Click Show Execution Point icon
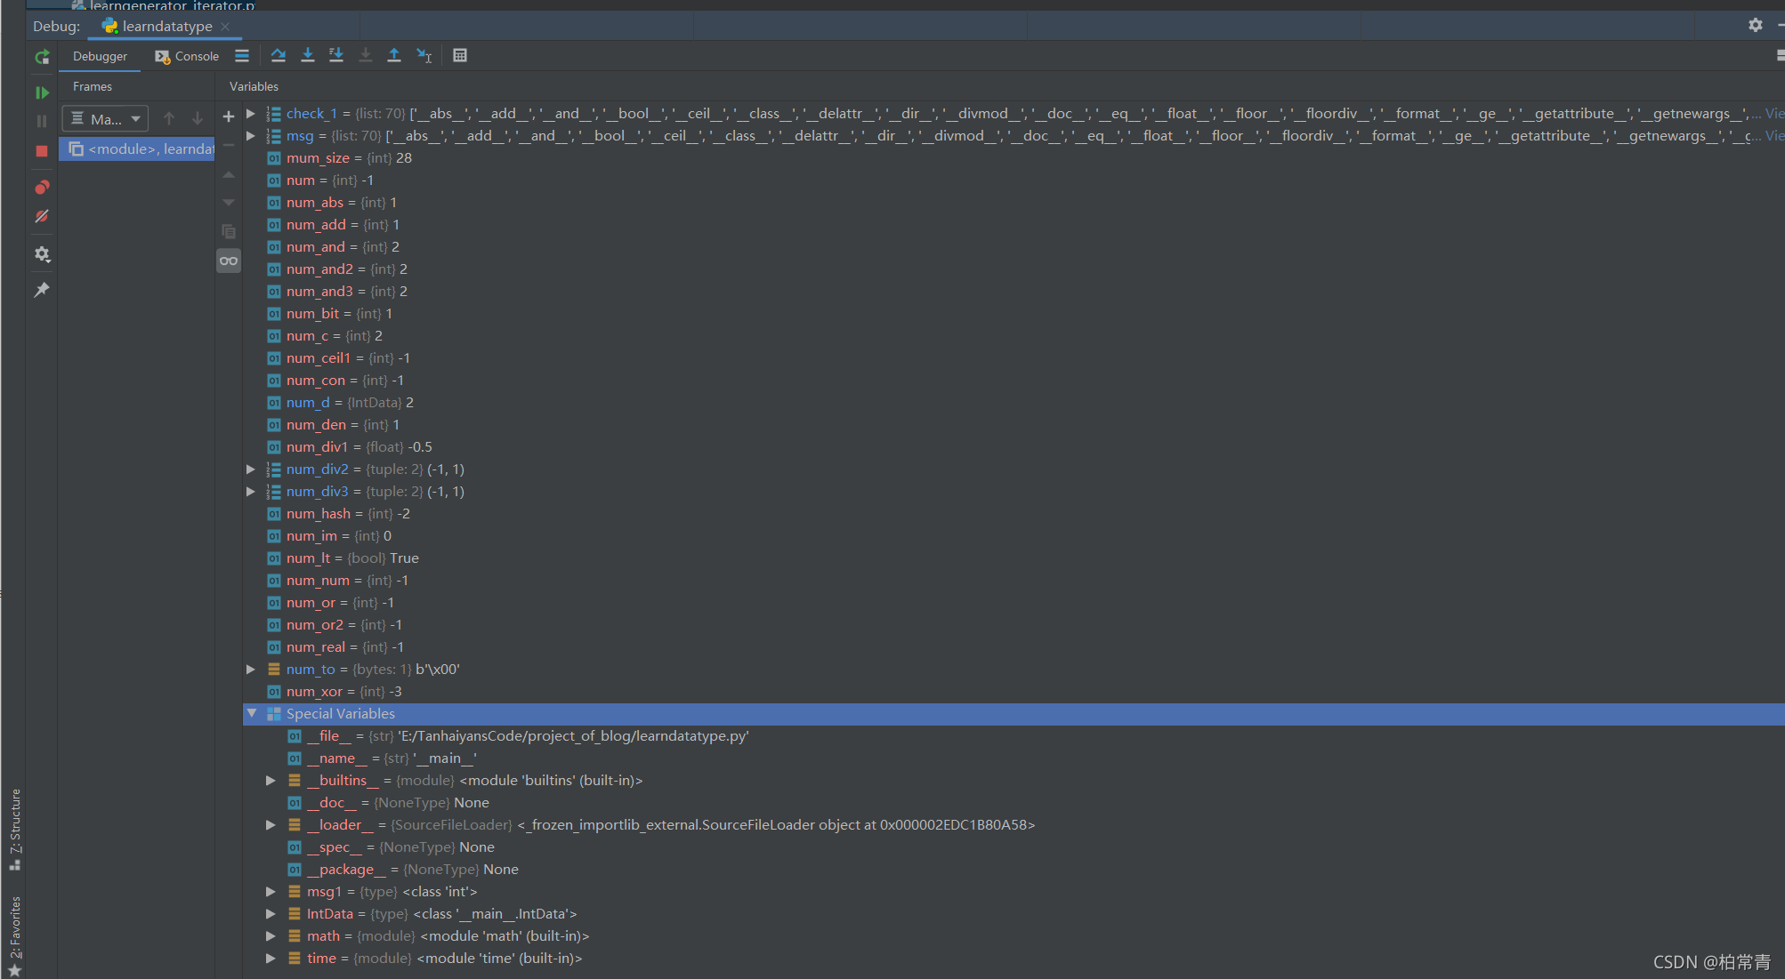This screenshot has width=1785, height=979. [x=242, y=56]
